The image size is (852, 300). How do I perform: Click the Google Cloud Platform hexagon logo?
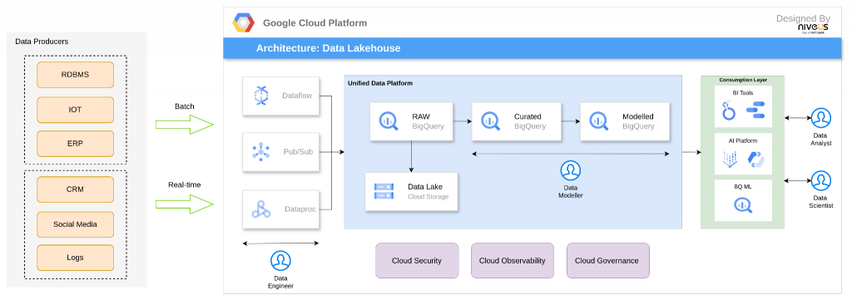coord(244,22)
